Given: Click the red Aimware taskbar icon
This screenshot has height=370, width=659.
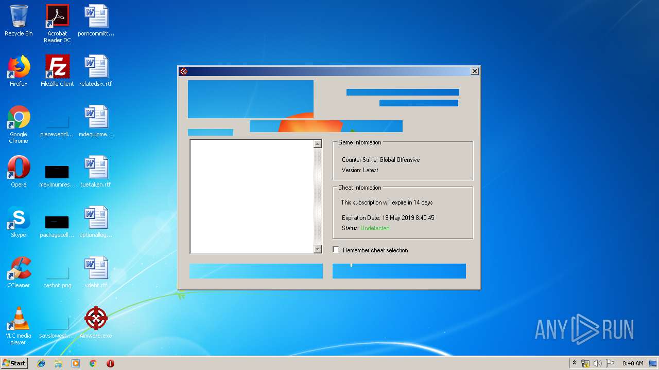Looking at the screenshot, I should (x=110, y=363).
